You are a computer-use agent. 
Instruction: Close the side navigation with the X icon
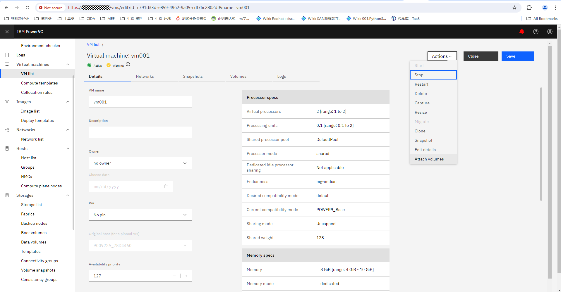point(7,32)
